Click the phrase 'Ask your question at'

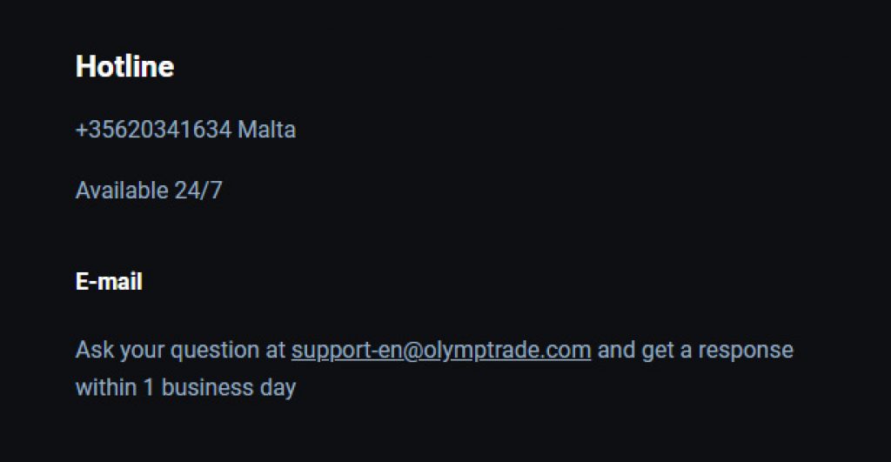(x=180, y=351)
